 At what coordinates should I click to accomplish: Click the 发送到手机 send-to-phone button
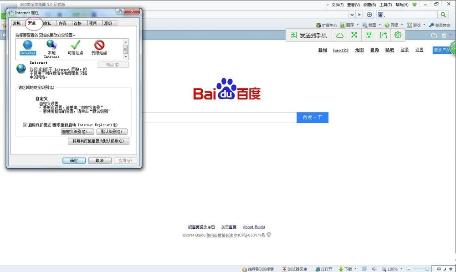click(309, 35)
